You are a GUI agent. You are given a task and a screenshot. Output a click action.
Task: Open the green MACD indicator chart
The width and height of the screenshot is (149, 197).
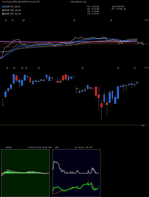coord(25,173)
